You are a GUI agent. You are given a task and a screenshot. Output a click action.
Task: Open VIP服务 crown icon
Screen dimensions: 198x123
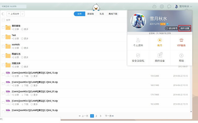tap(181, 40)
